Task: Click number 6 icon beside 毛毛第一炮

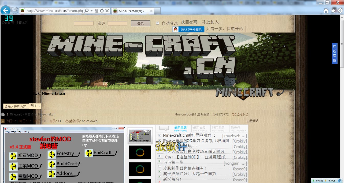Action: (x=160, y=162)
